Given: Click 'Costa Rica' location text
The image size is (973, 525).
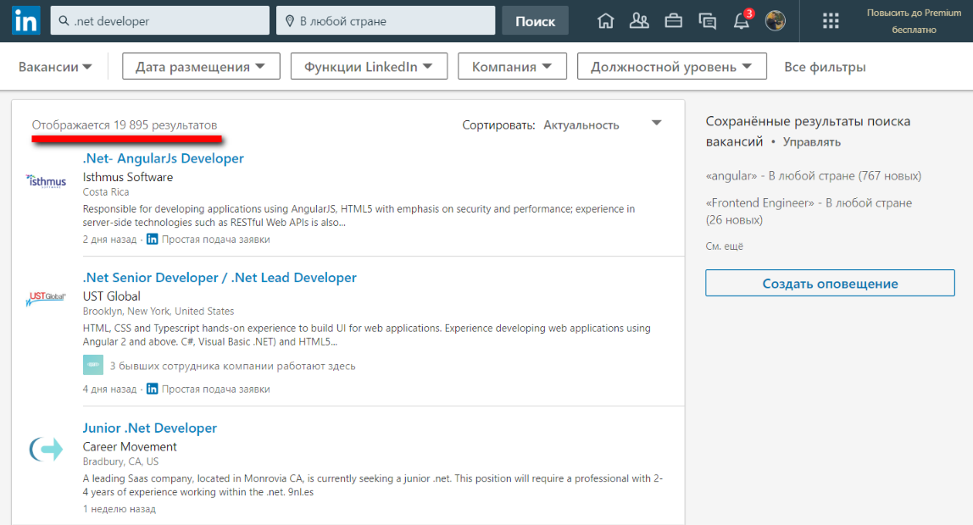Looking at the screenshot, I should click(x=106, y=192).
